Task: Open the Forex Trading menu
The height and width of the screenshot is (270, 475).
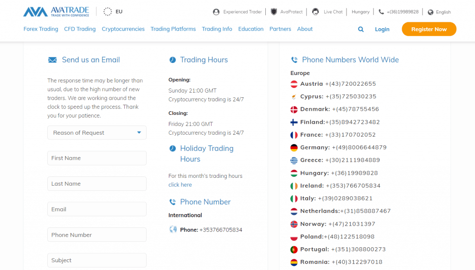Action: pyautogui.click(x=41, y=29)
